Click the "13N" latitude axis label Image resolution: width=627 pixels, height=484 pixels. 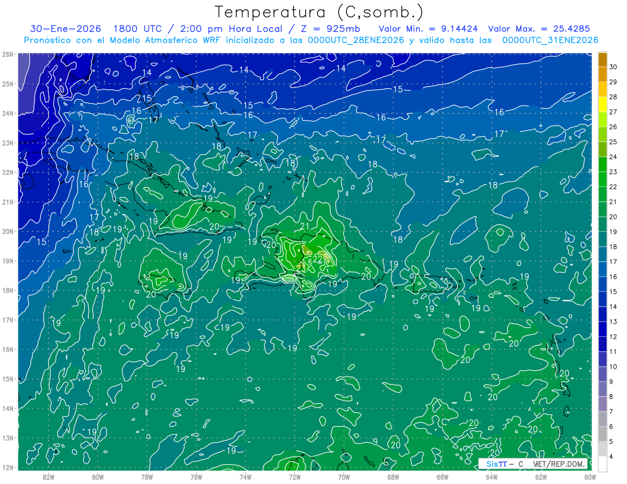point(7,438)
